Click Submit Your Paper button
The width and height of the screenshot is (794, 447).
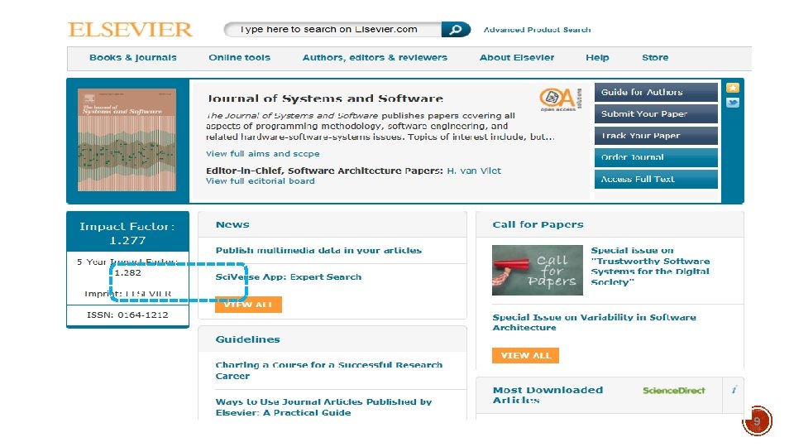pyautogui.click(x=656, y=114)
